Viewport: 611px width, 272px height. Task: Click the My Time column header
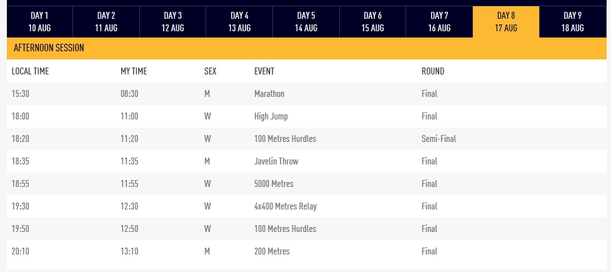(134, 71)
